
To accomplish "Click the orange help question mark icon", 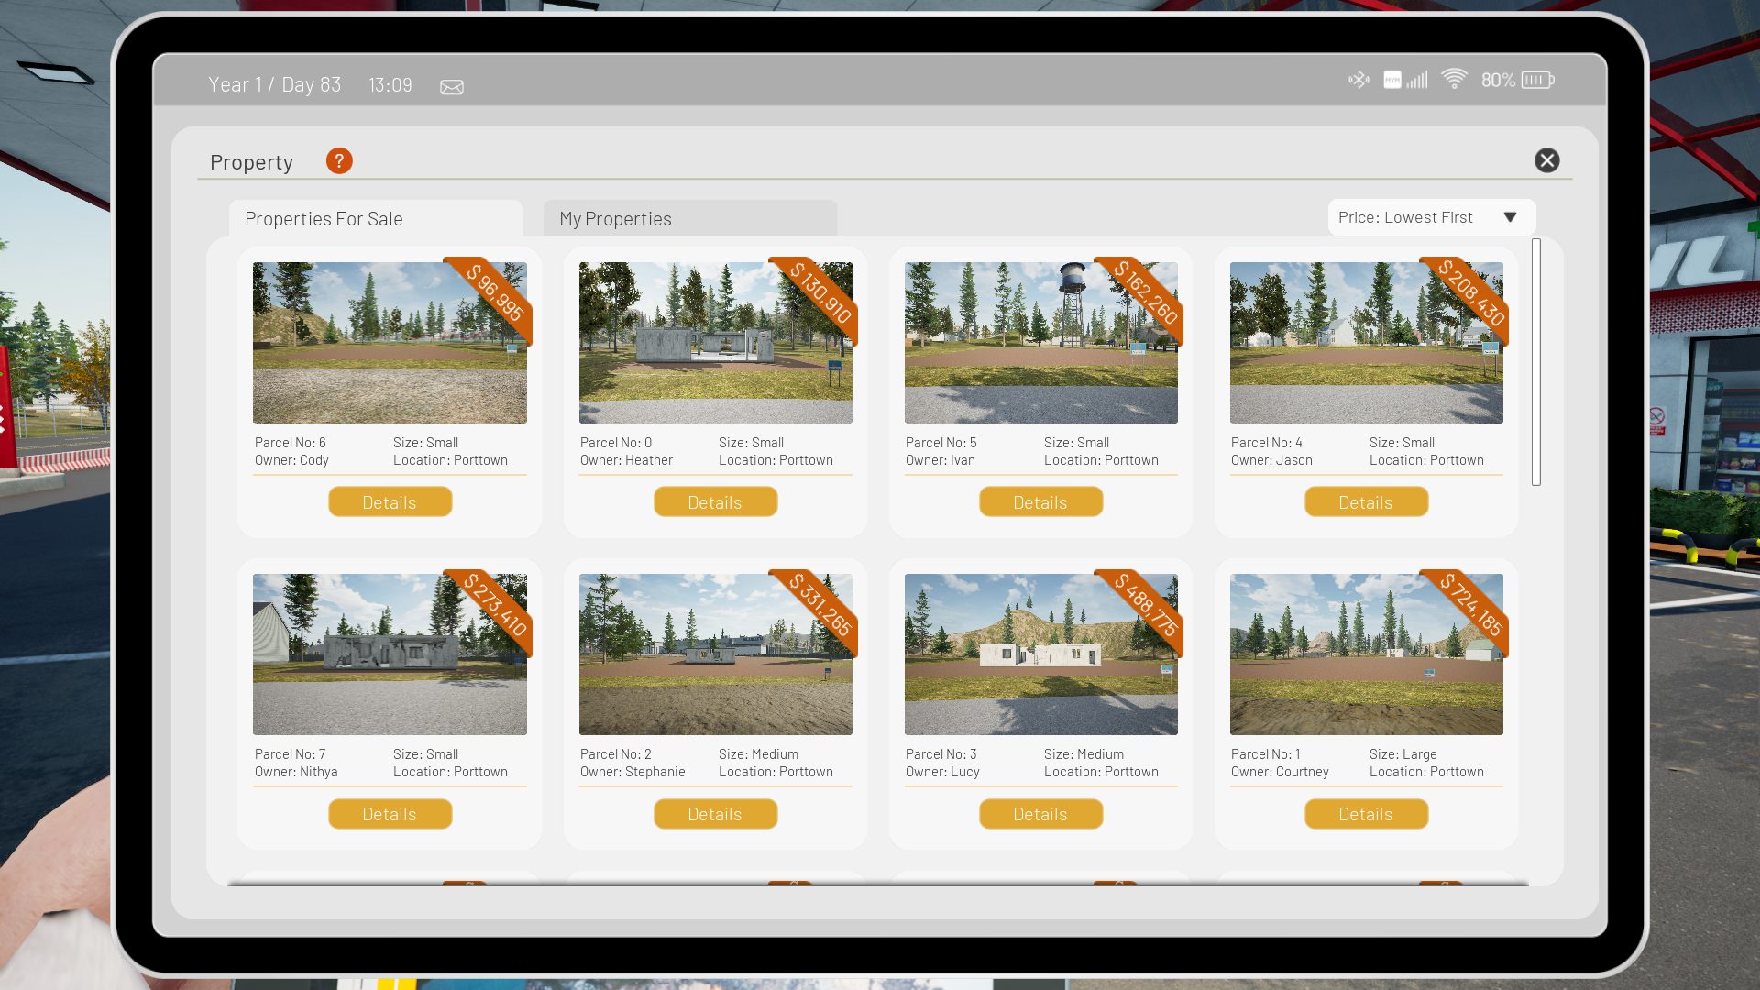I will click(339, 161).
